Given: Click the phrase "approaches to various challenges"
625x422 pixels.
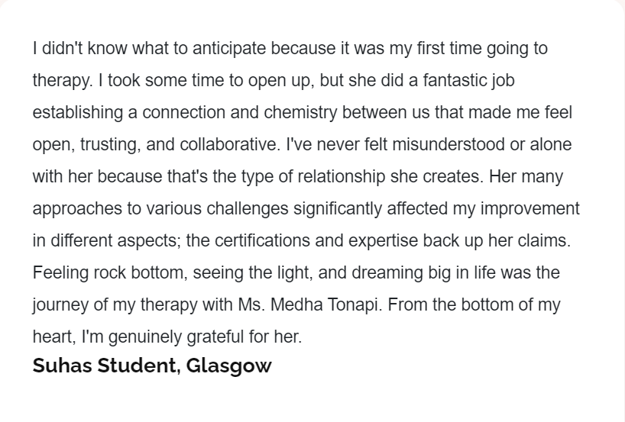Looking at the screenshot, I should (160, 209).
